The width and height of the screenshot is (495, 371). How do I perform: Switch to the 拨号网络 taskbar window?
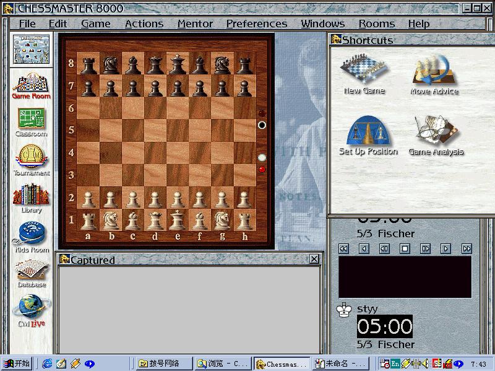tap(164, 364)
